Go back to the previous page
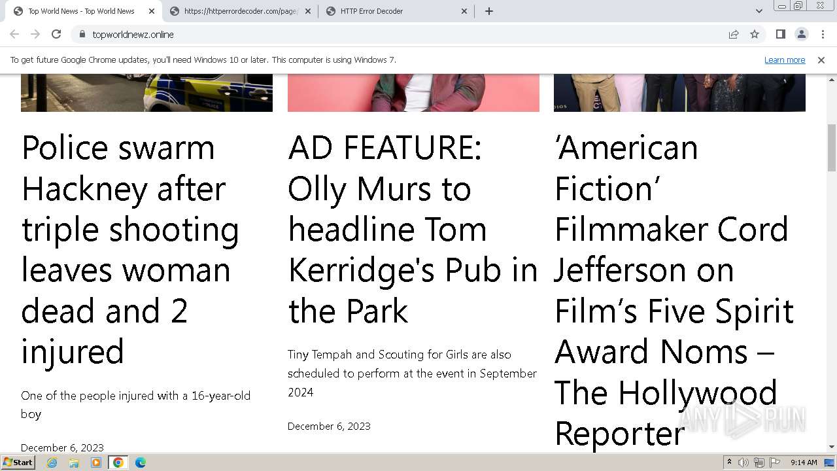 pyautogui.click(x=14, y=34)
